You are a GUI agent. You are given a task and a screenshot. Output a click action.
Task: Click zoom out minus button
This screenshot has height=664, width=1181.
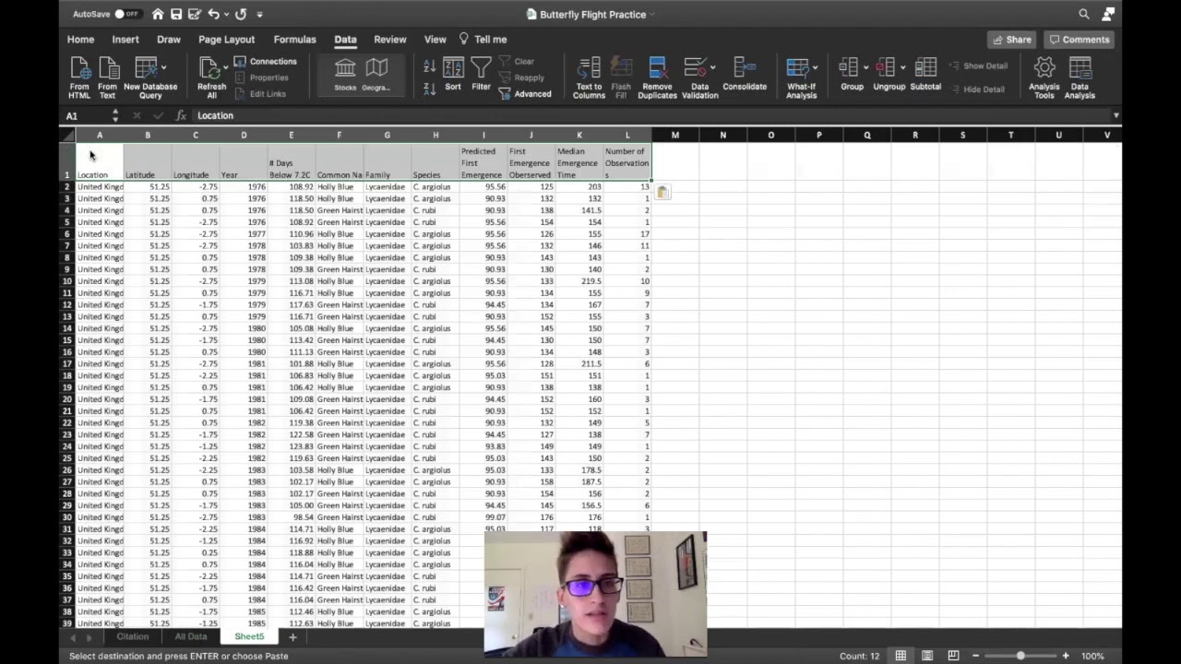pos(975,656)
